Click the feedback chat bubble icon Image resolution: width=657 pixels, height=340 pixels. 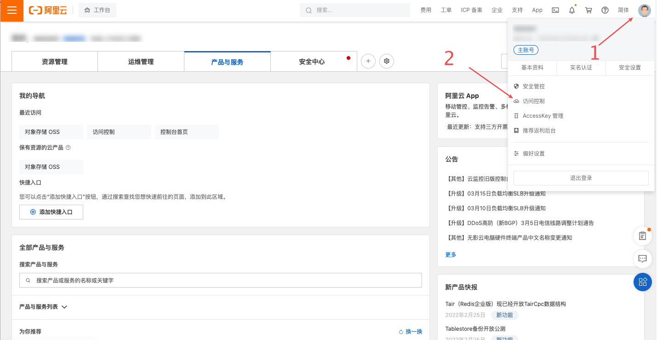click(x=642, y=259)
